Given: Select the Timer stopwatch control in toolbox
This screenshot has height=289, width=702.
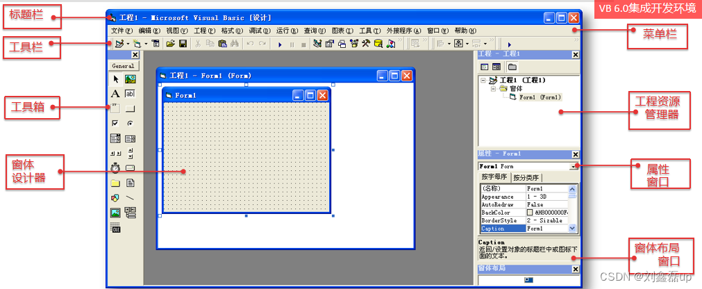Looking at the screenshot, I should pos(115,168).
